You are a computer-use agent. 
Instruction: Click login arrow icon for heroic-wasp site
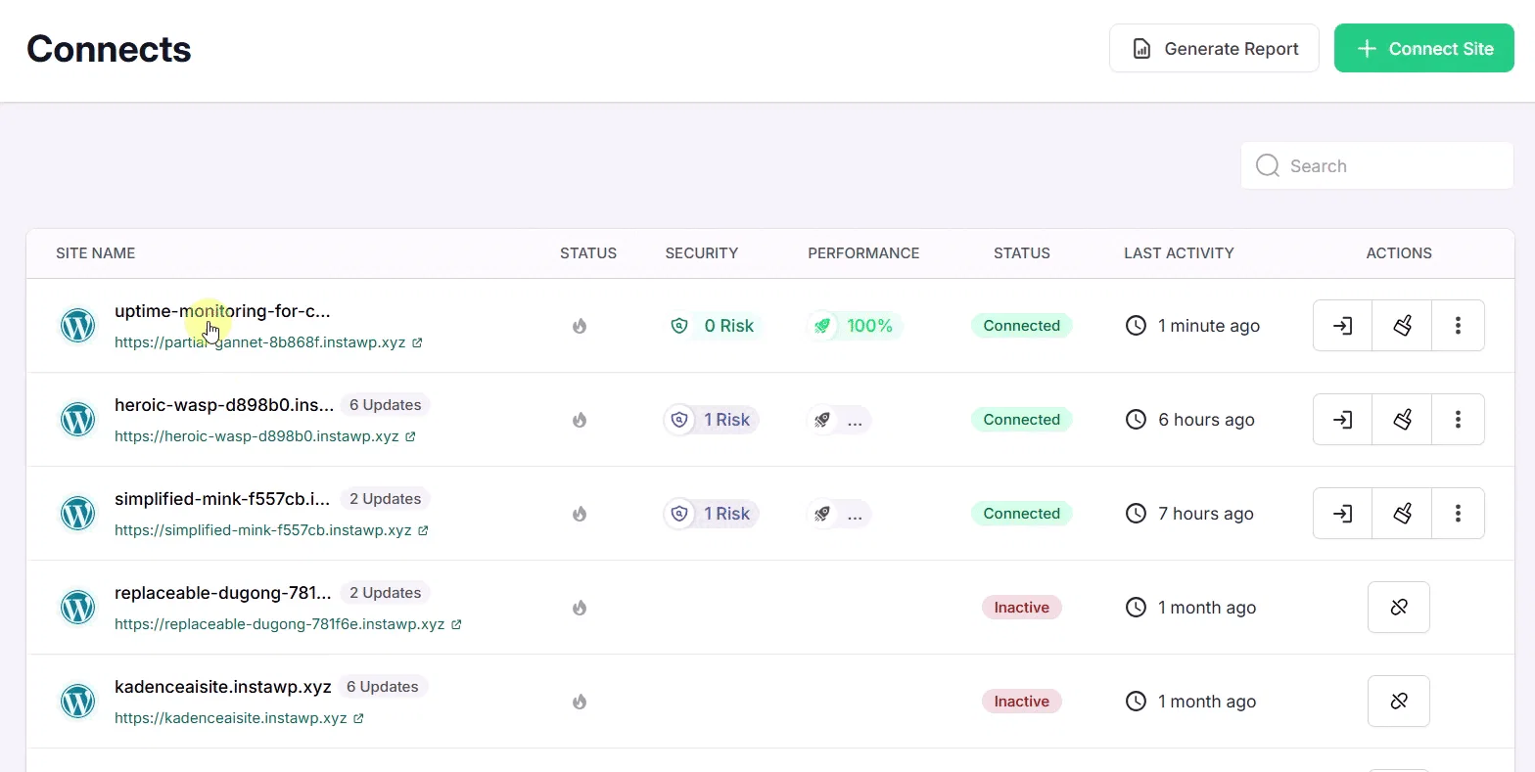[1342, 420]
